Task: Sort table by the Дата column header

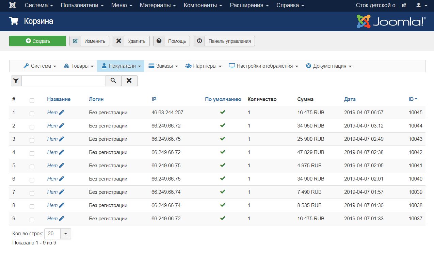Action: click(350, 99)
